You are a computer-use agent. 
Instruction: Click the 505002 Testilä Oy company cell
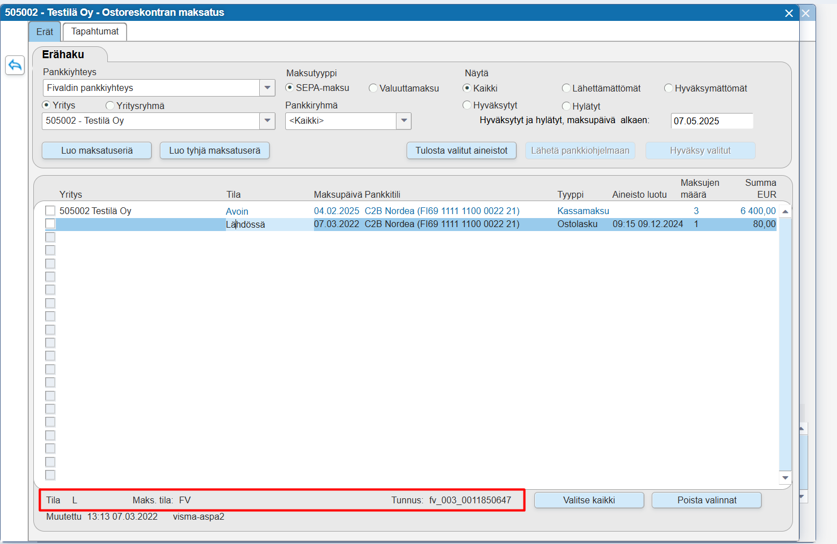pos(95,211)
